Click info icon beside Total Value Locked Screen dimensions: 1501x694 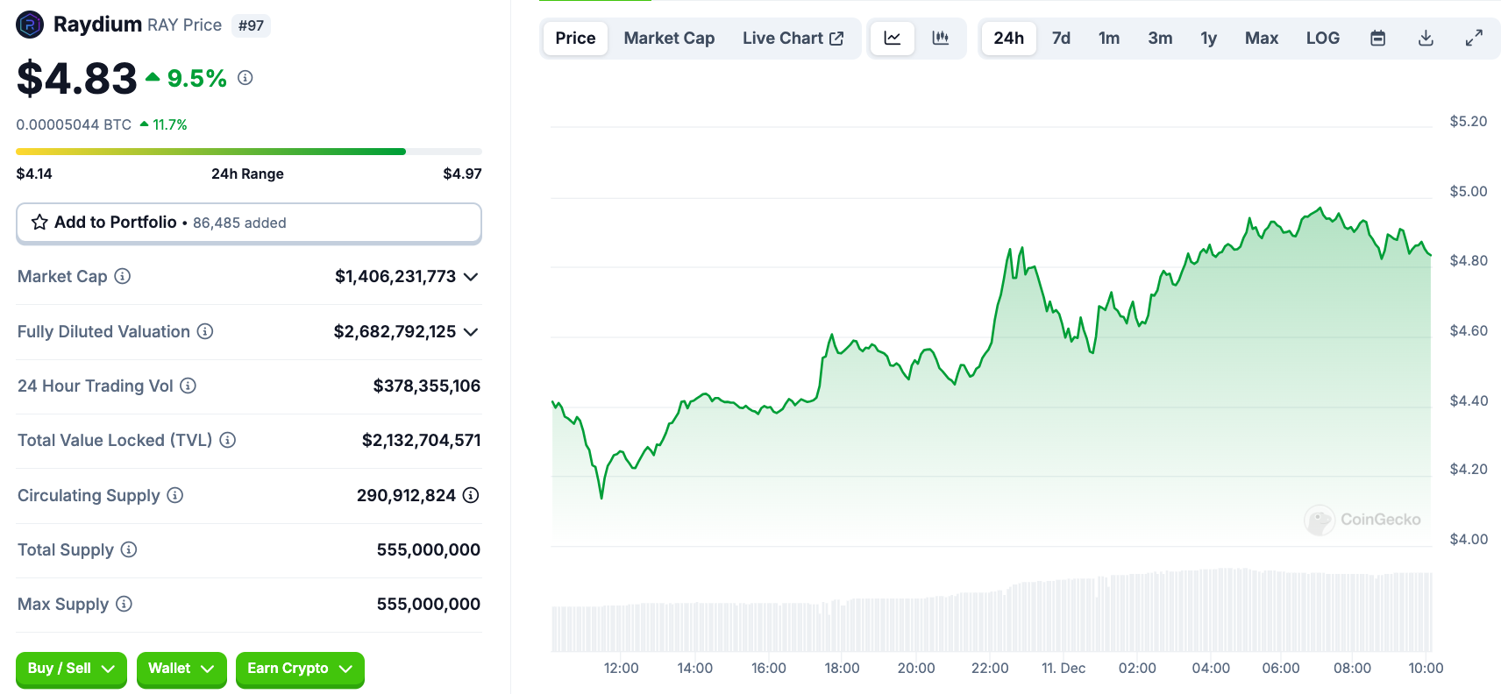click(x=228, y=440)
